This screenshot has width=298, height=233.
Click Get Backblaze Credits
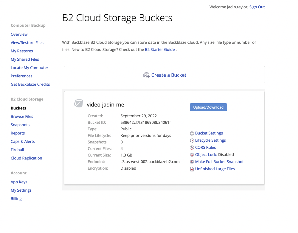[x=30, y=85]
